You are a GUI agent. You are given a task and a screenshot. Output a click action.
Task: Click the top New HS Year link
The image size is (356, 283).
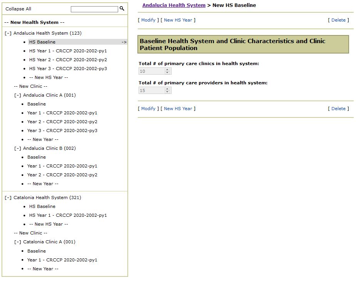178,20
